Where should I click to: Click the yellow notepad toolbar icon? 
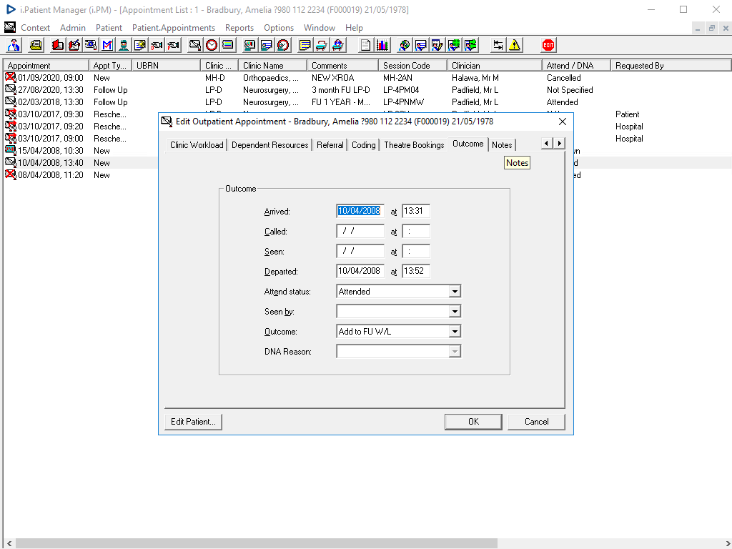click(305, 45)
